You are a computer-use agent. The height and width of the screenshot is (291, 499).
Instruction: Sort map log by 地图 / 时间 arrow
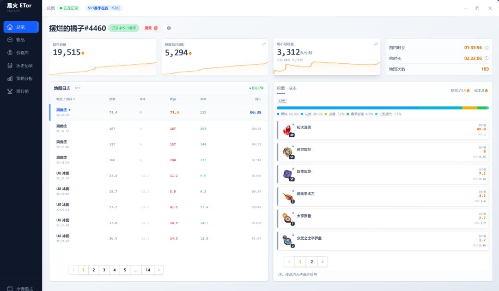pyautogui.click(x=74, y=99)
